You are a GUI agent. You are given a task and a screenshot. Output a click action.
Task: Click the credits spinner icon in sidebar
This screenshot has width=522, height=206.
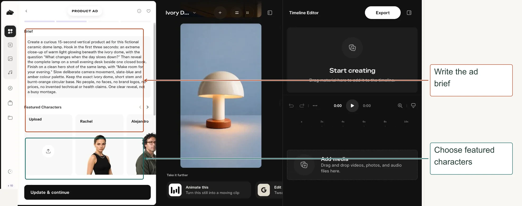click(10, 172)
